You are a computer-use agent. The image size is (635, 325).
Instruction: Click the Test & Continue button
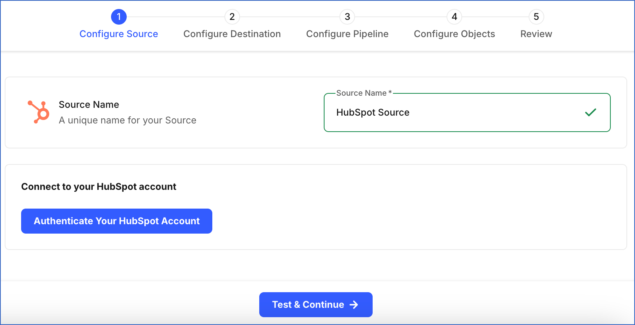click(316, 305)
